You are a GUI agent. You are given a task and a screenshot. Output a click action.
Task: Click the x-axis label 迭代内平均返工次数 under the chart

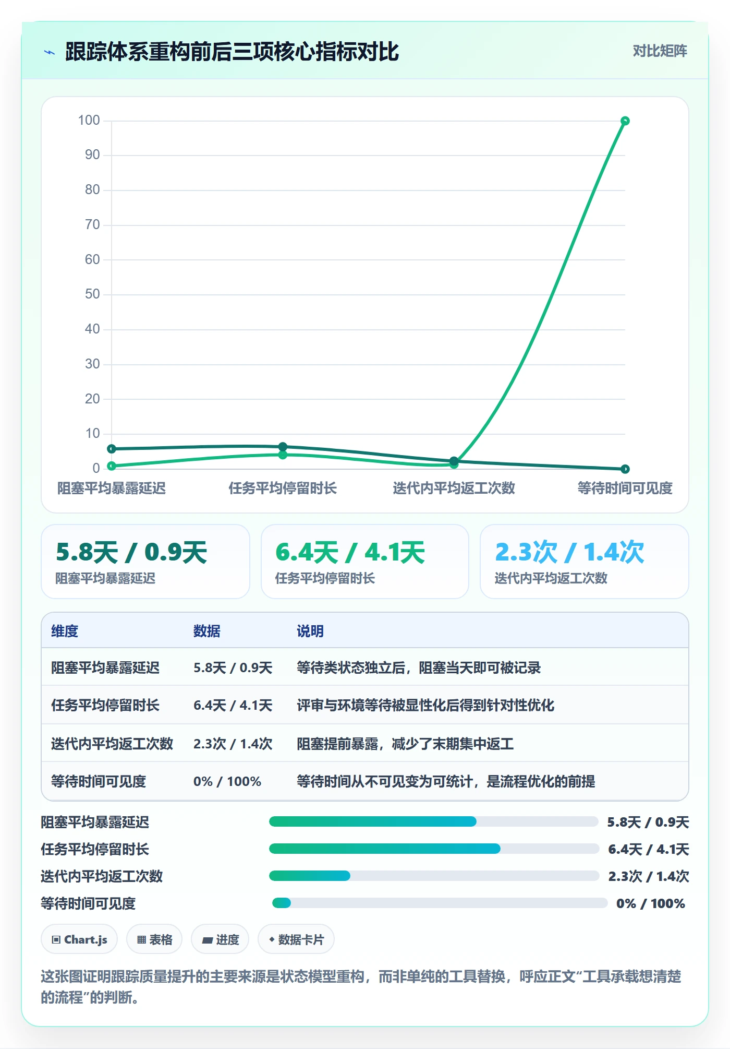pos(454,488)
